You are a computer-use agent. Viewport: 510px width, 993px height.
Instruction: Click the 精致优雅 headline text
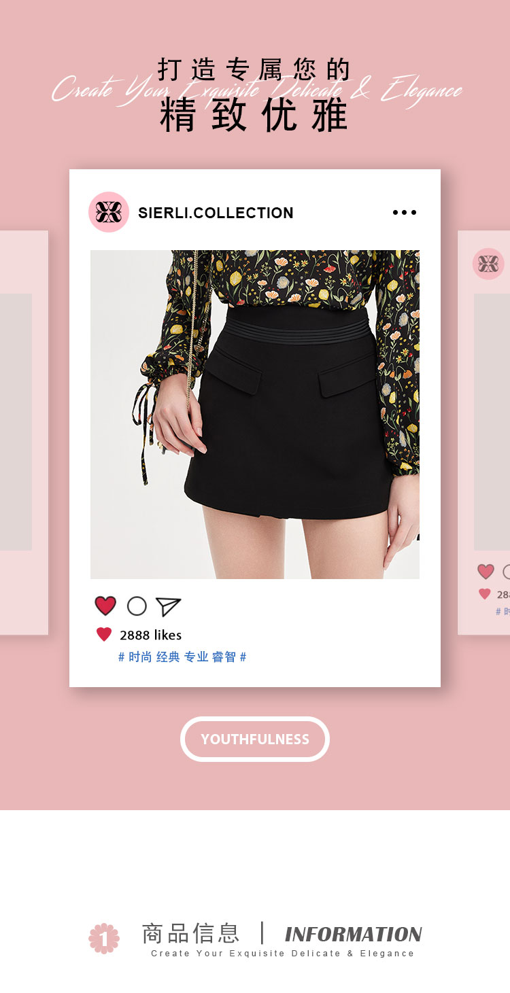click(254, 116)
